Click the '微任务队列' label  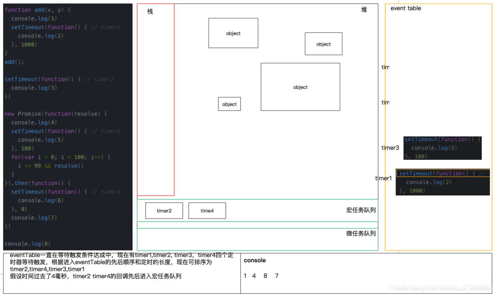[x=361, y=233]
